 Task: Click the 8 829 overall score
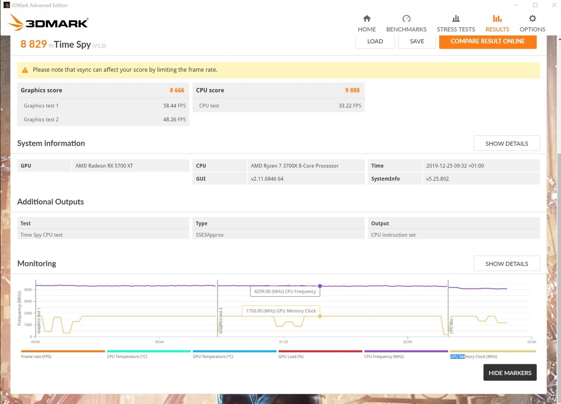click(x=33, y=44)
